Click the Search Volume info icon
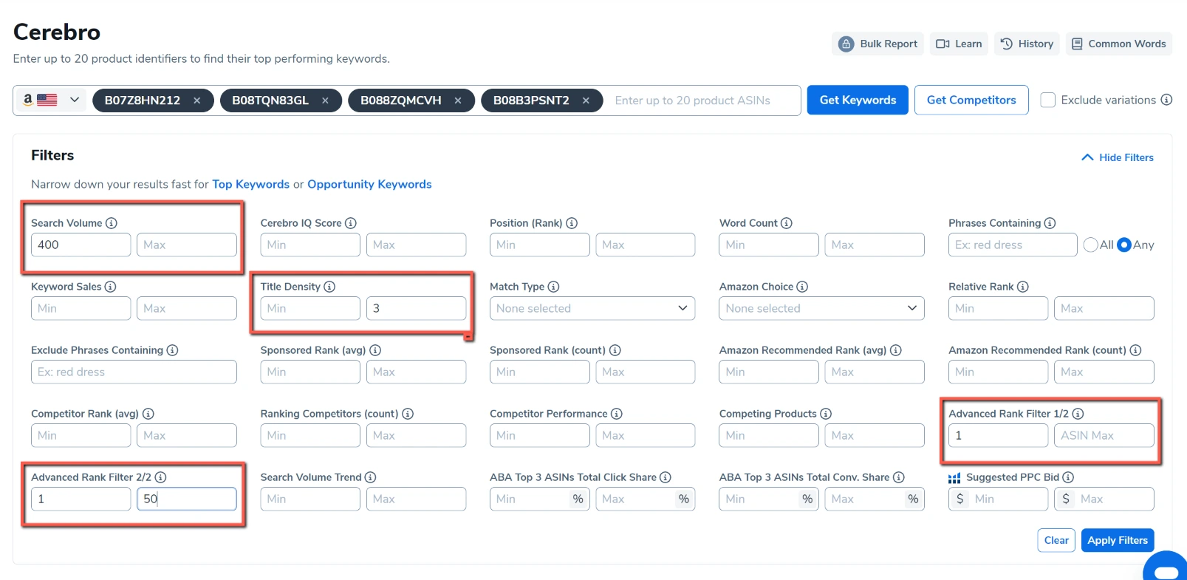1187x580 pixels. (112, 223)
